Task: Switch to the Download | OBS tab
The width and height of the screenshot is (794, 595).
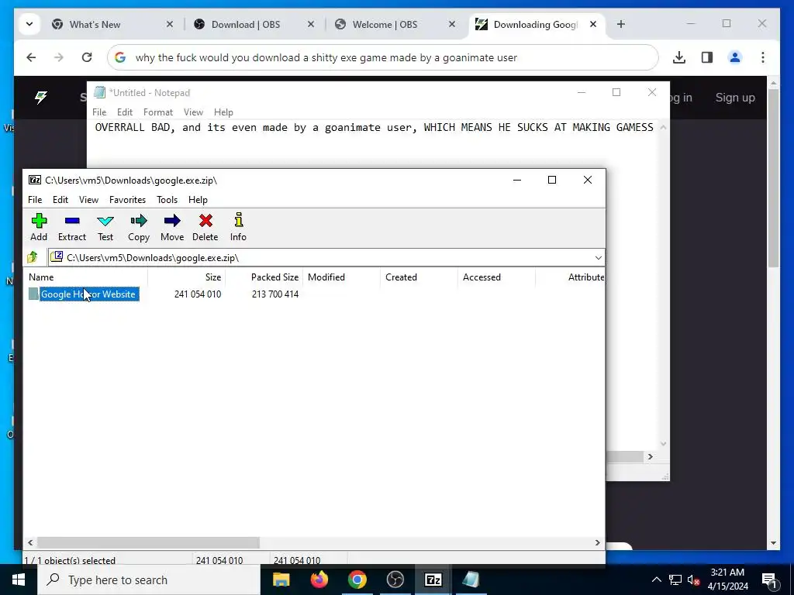Action: coord(254,24)
